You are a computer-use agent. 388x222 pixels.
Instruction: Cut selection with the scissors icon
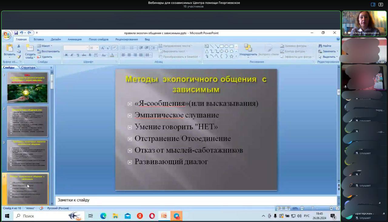[18, 46]
